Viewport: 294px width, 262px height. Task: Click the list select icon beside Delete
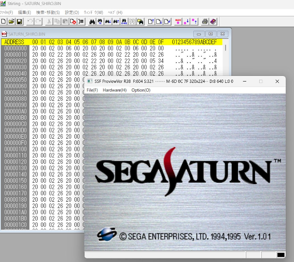[x=81, y=22]
